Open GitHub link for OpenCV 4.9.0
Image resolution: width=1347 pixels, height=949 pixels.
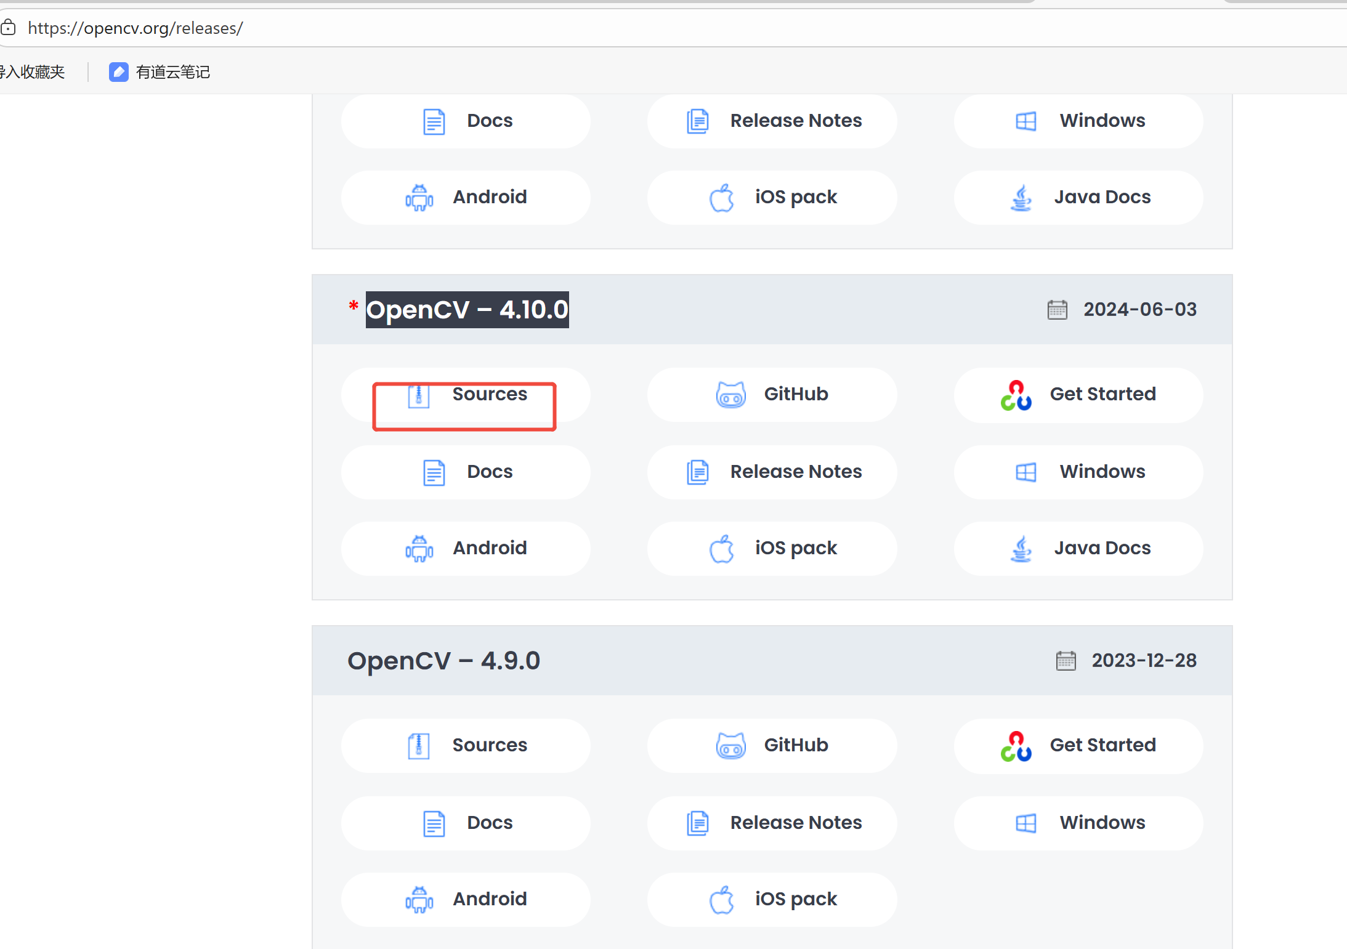tap(772, 746)
